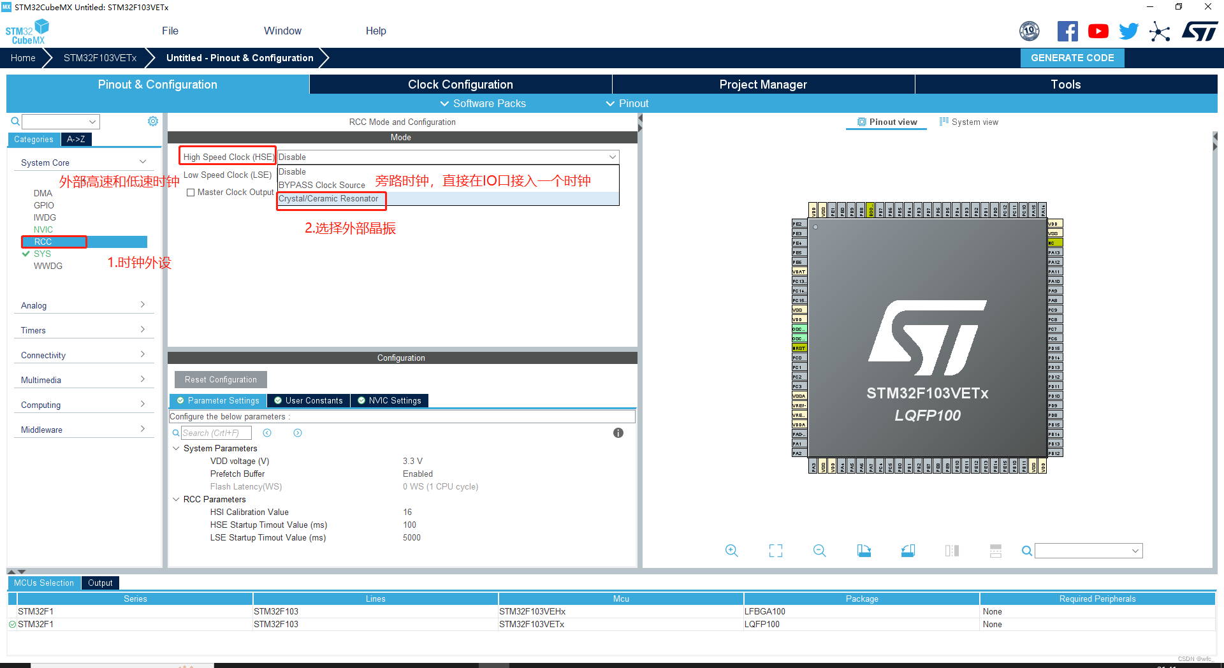
Task: Select SYS in System Core list
Action: point(42,254)
